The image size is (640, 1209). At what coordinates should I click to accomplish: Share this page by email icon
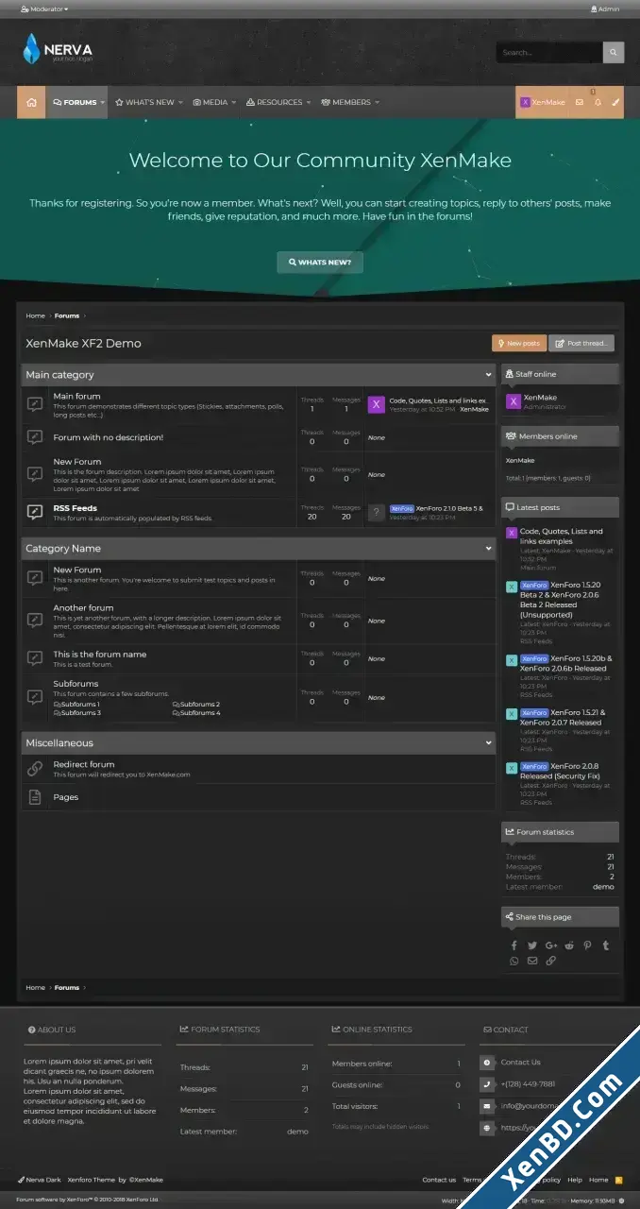pos(532,961)
